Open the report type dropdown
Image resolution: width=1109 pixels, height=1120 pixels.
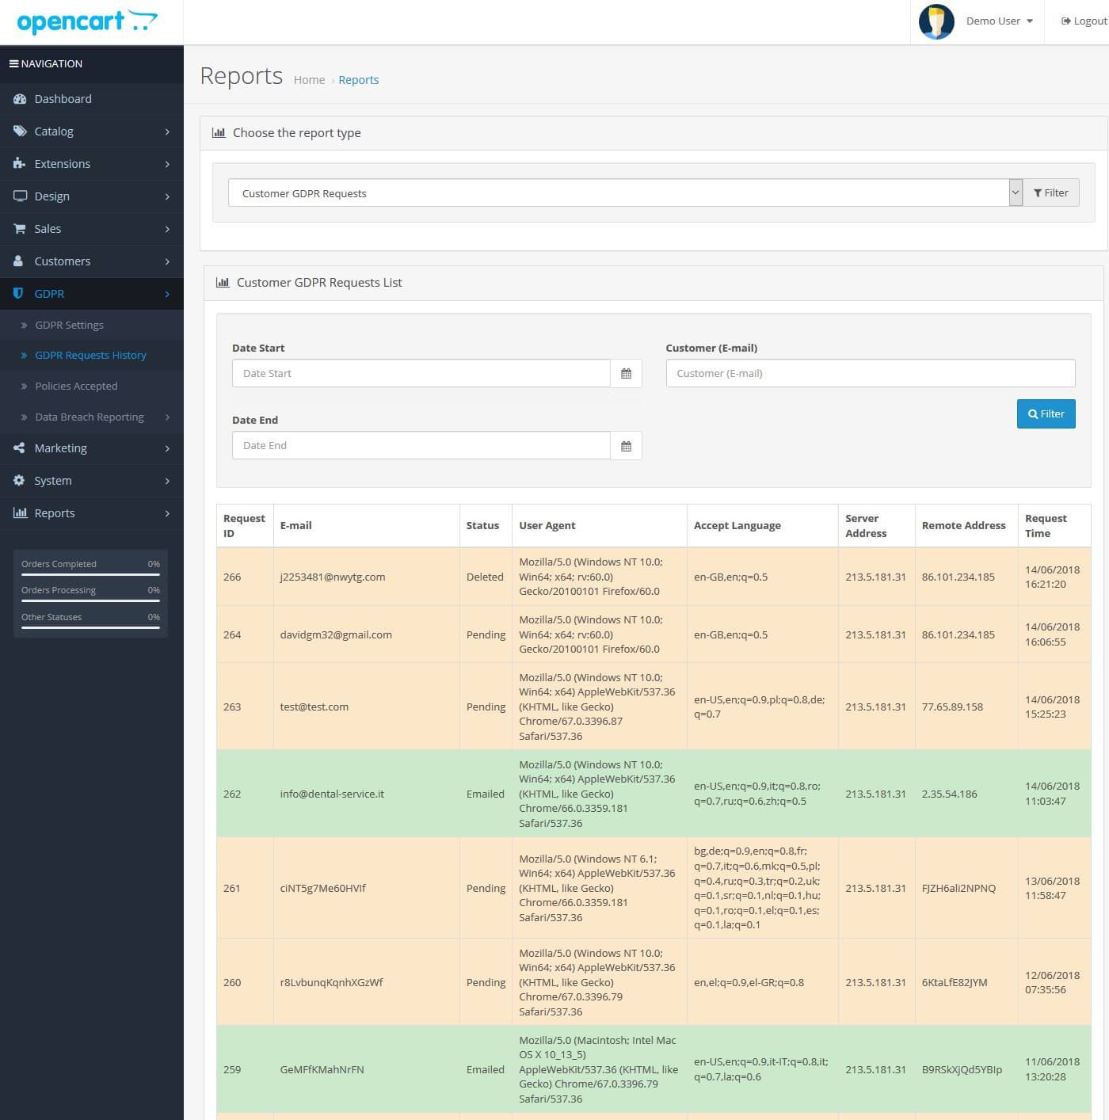click(x=618, y=193)
